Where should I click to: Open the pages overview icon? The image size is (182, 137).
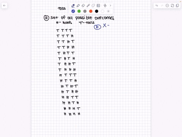pyautogui.click(x=177, y=6)
